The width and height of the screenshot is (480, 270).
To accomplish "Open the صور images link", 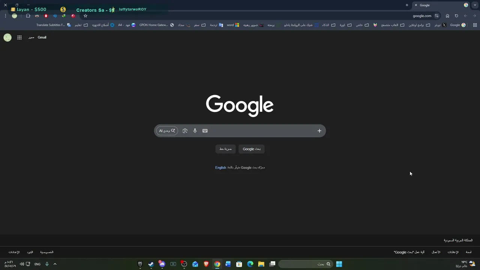I will click(x=31, y=37).
